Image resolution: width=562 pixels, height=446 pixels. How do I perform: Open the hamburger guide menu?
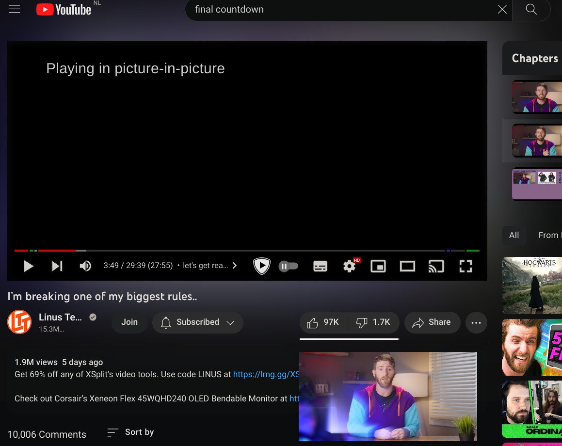15,9
